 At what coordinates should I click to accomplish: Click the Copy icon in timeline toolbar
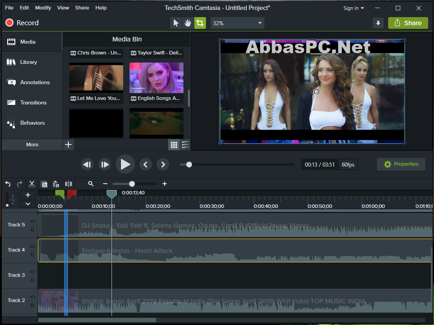44,184
